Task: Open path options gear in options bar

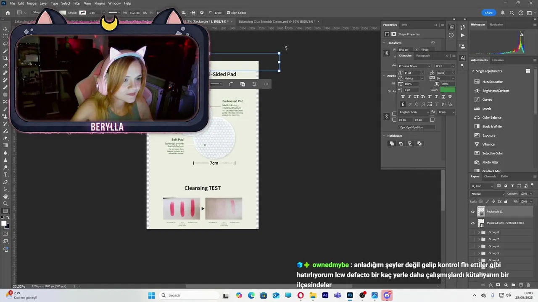Action: point(202,13)
